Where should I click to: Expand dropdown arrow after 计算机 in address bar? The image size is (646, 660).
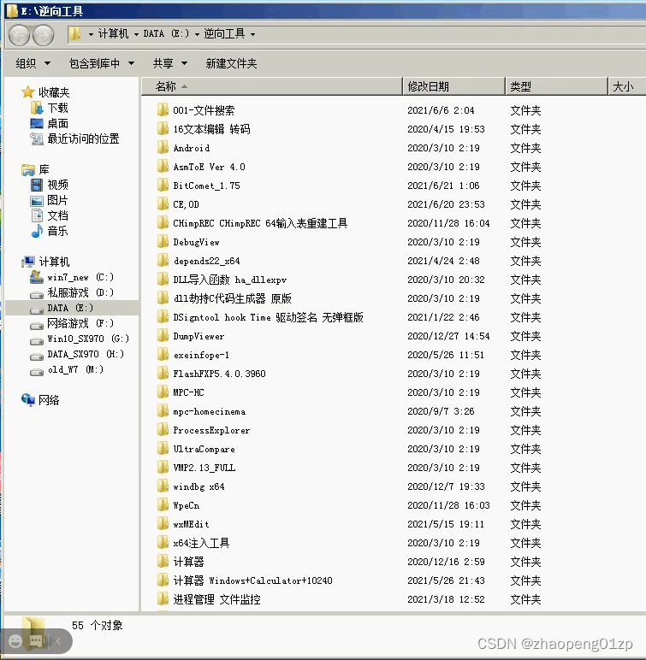pyautogui.click(x=136, y=34)
